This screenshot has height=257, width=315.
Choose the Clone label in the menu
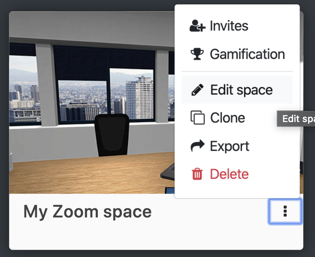(x=227, y=118)
